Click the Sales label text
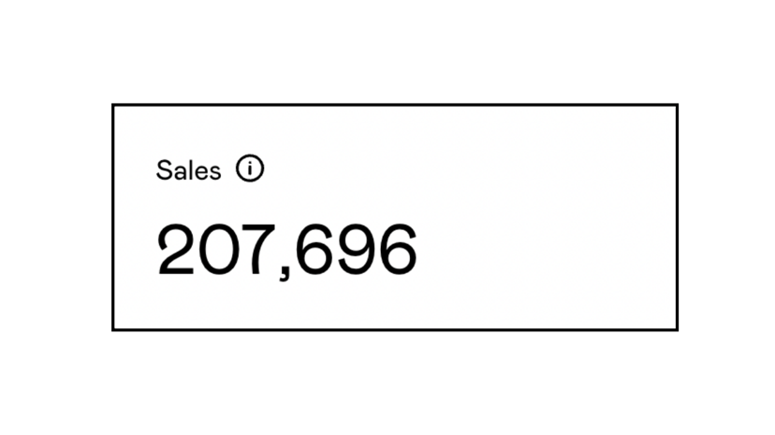 [188, 170]
